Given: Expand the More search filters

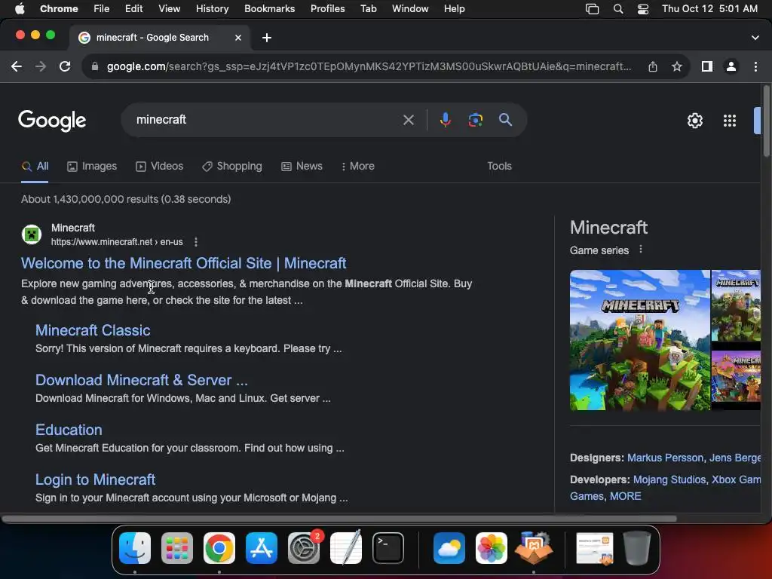Looking at the screenshot, I should (358, 167).
